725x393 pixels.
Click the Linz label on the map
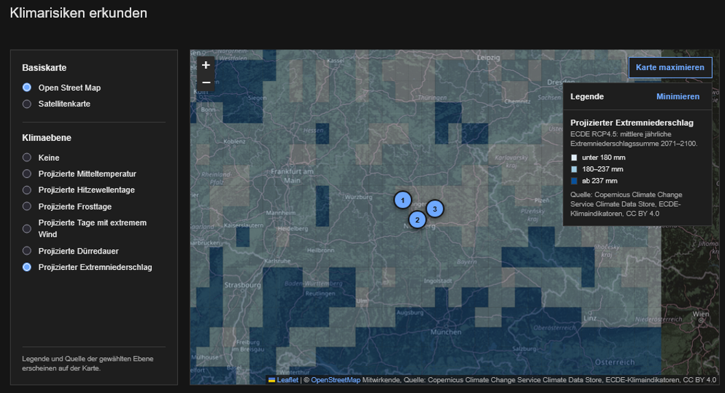pyautogui.click(x=590, y=318)
